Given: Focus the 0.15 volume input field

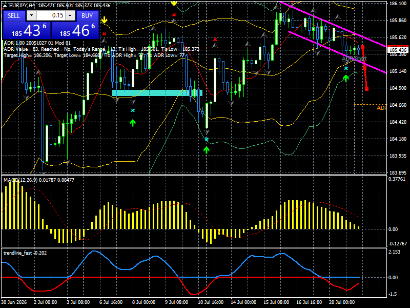Looking at the screenshot, I should click(51, 15).
